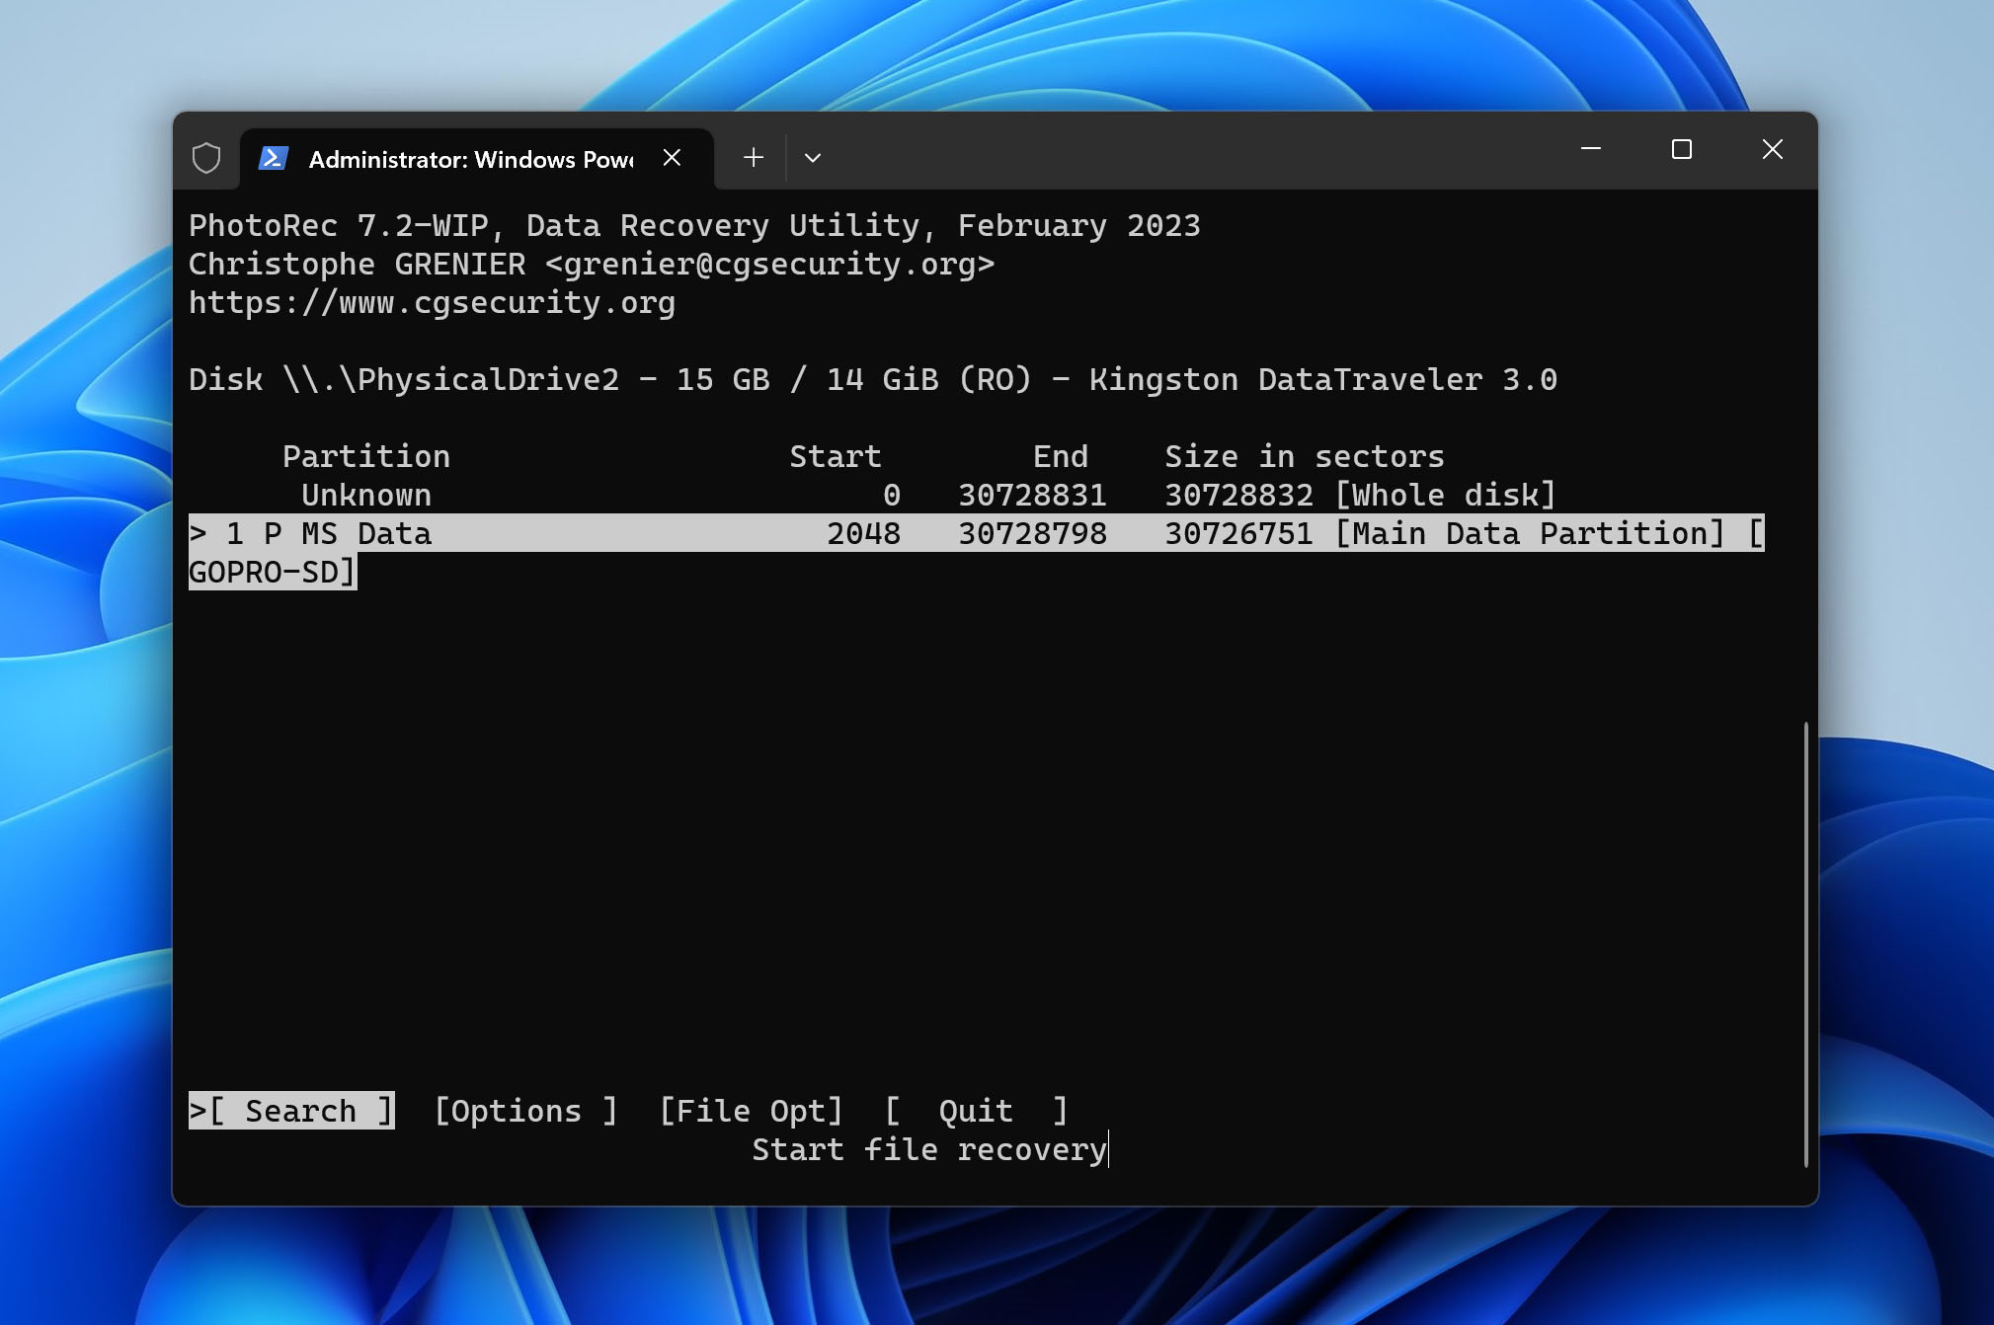The width and height of the screenshot is (1994, 1325).
Task: Close the PowerShell tab
Action: coord(672,158)
